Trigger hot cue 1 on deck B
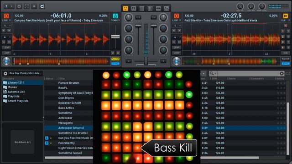The image size is (292, 164). coord(283,31)
